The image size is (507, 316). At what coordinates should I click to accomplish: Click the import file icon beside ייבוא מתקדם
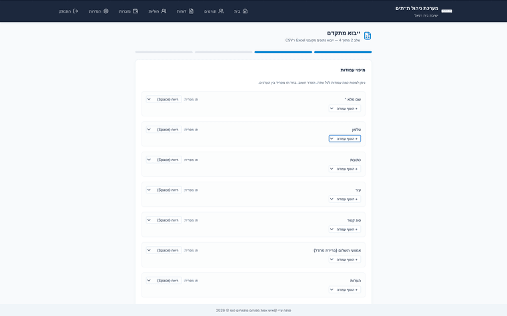368,36
